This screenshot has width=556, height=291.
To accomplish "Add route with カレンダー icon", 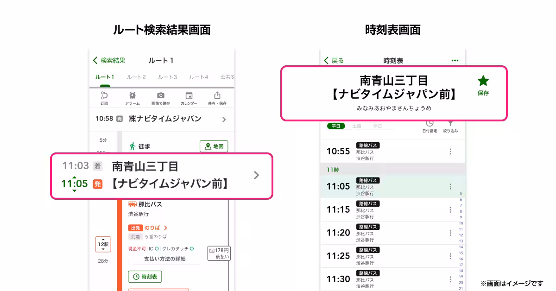I will tap(189, 98).
